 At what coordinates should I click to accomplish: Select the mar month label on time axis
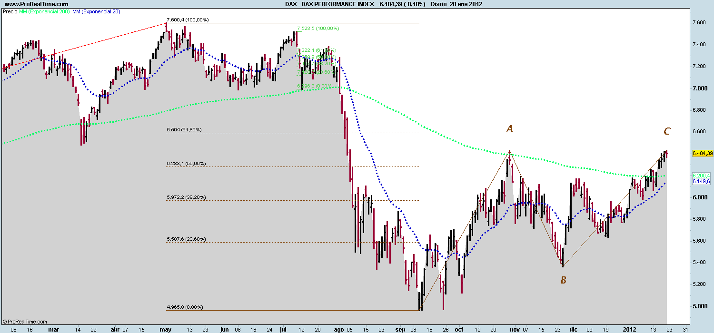pos(53,329)
